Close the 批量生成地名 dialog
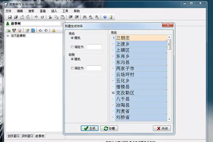Screen dimensions: 213x142 click(168, 25)
